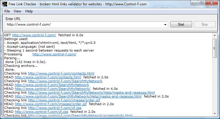The image size is (220, 119).
Task: Open Checking link masks-and-regexps.html URL
Action: tap(91, 92)
